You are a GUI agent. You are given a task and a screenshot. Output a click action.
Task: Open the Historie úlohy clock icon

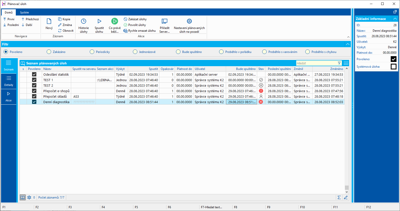[83, 21]
